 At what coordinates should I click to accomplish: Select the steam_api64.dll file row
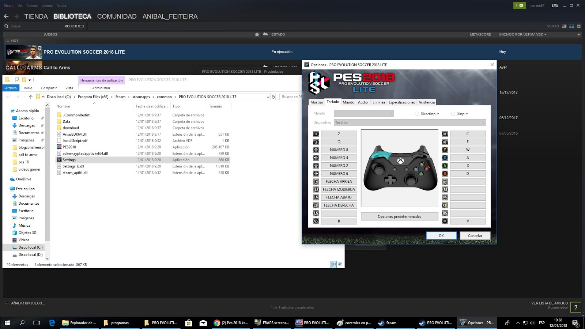[143, 173]
